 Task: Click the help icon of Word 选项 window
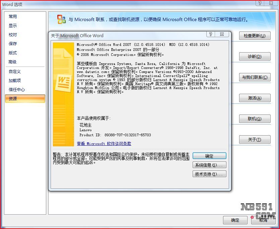(260, 3)
